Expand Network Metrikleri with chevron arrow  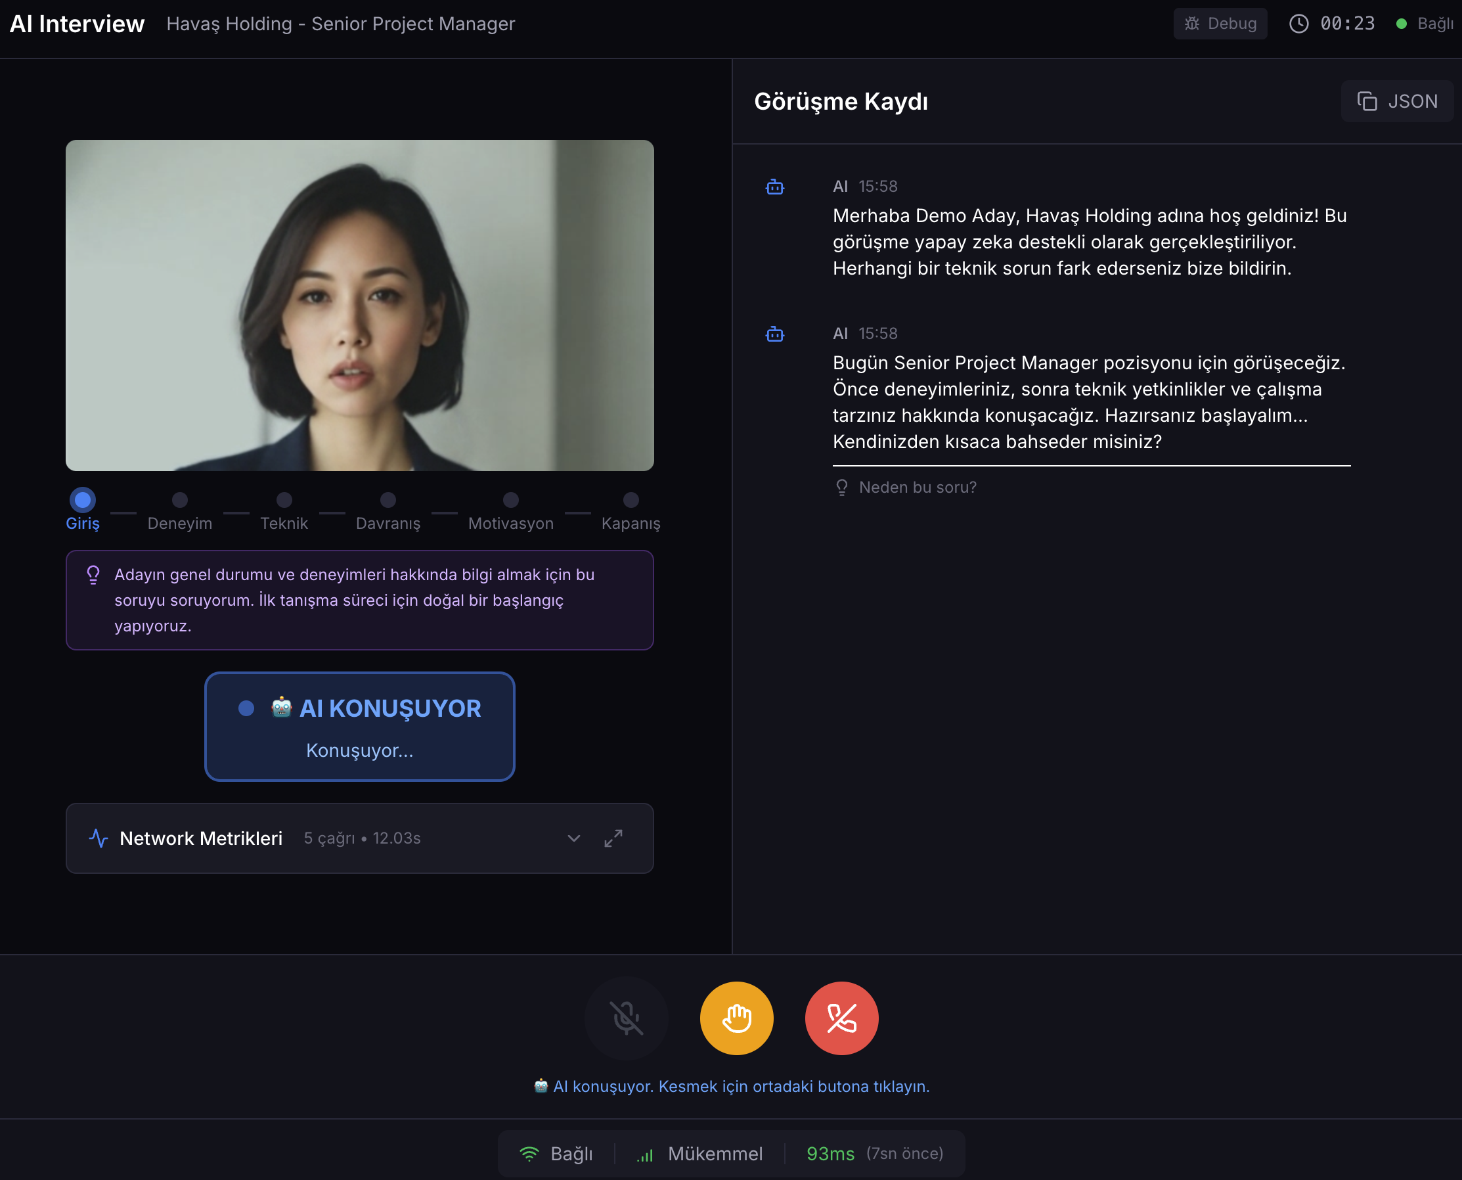[x=574, y=838]
